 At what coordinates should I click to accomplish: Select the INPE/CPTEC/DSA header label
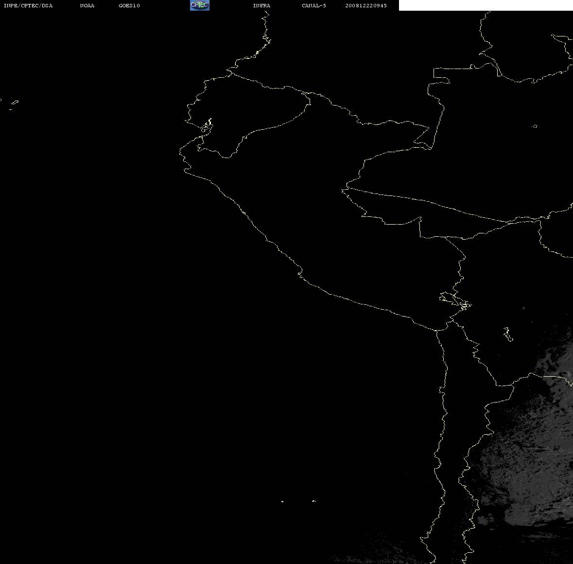pos(28,5)
